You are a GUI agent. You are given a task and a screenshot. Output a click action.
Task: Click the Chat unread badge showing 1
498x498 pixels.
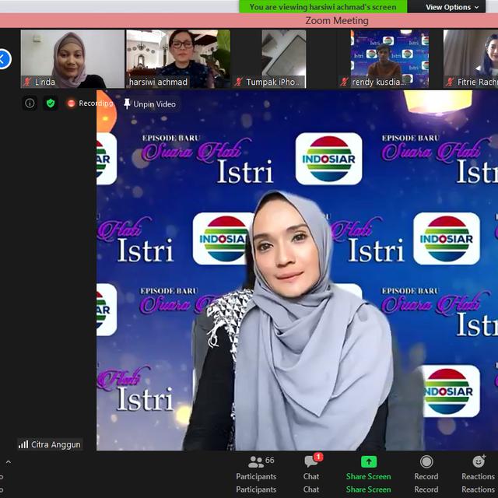318,457
